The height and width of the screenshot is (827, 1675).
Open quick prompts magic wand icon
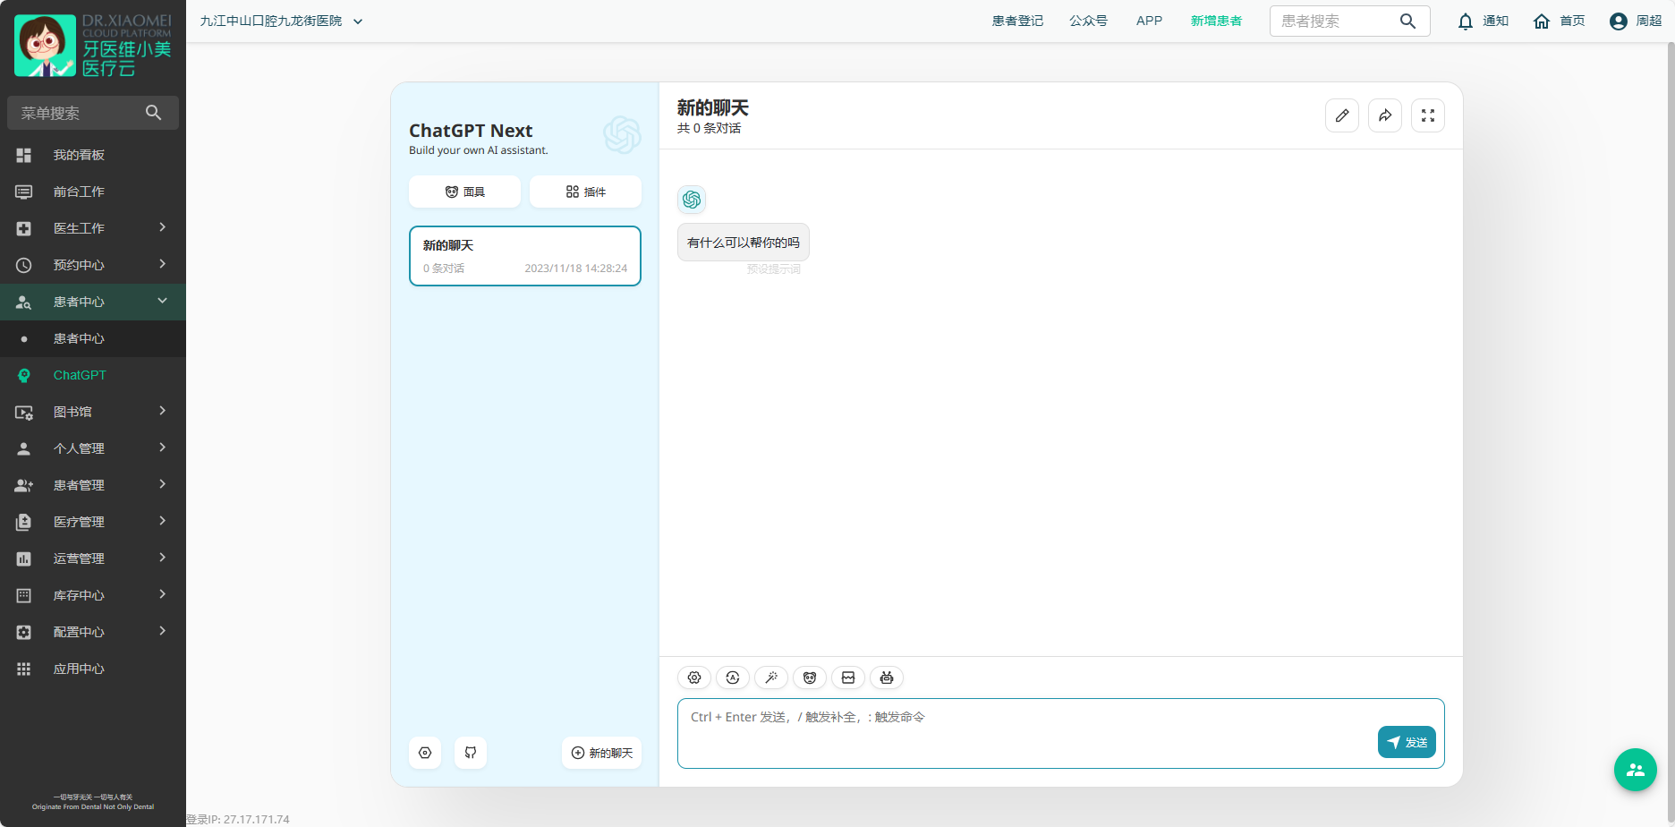771,678
